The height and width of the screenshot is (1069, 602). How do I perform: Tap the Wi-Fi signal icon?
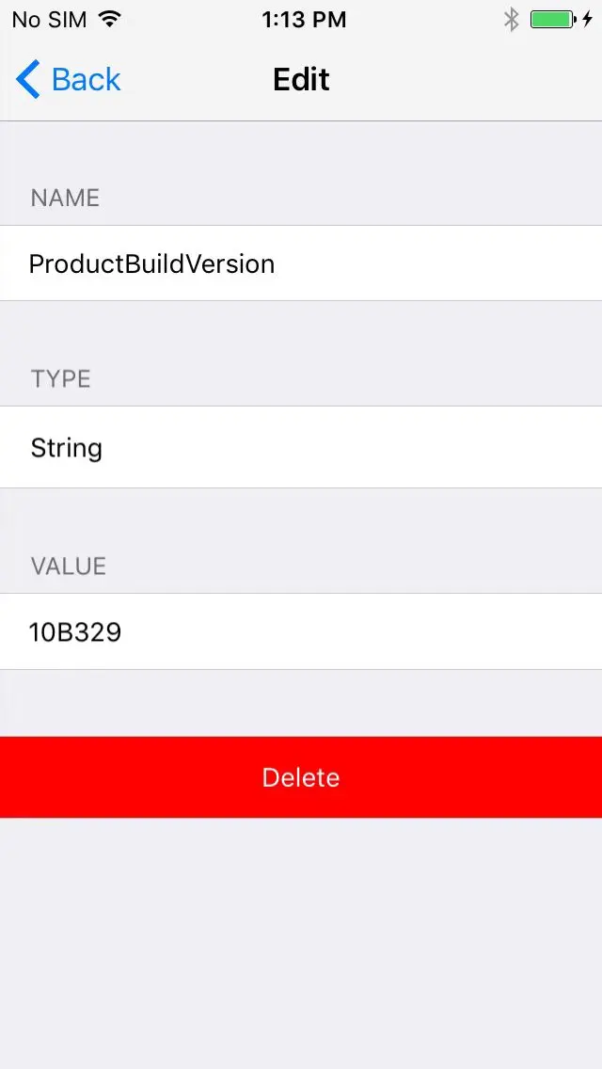click(109, 19)
